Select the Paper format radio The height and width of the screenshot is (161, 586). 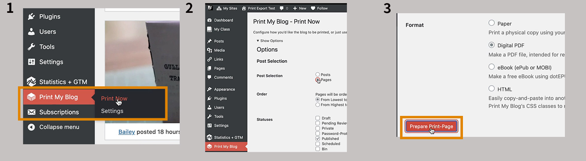pos(491,23)
